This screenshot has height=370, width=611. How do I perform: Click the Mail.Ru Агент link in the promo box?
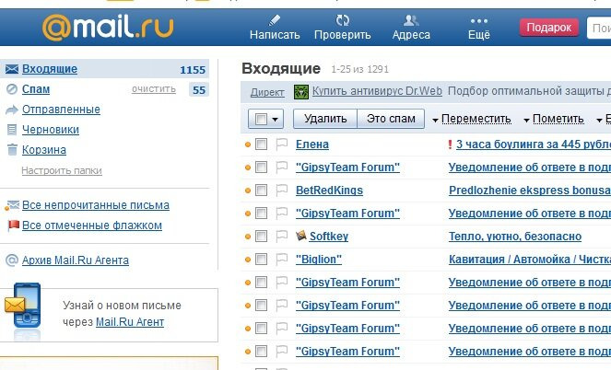tap(130, 322)
